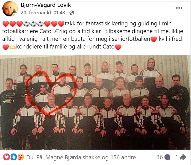This screenshot has height=165, width=191.
Task: Open the list of people who reacted
Action: [81, 157]
